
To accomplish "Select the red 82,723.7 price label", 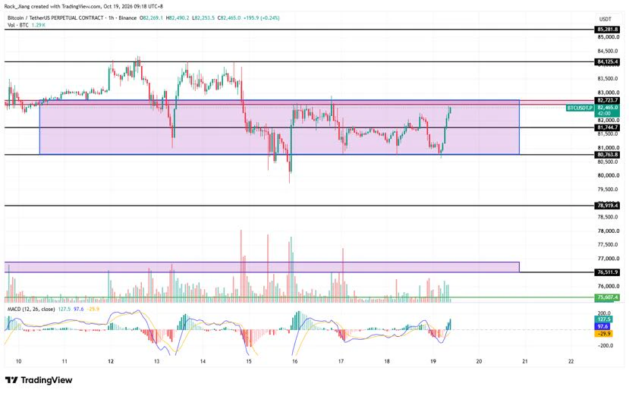I will click(607, 100).
